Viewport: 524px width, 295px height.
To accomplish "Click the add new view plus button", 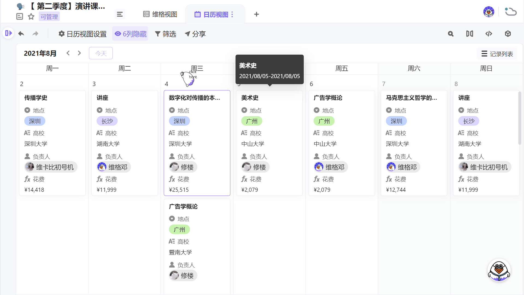I will click(x=257, y=14).
